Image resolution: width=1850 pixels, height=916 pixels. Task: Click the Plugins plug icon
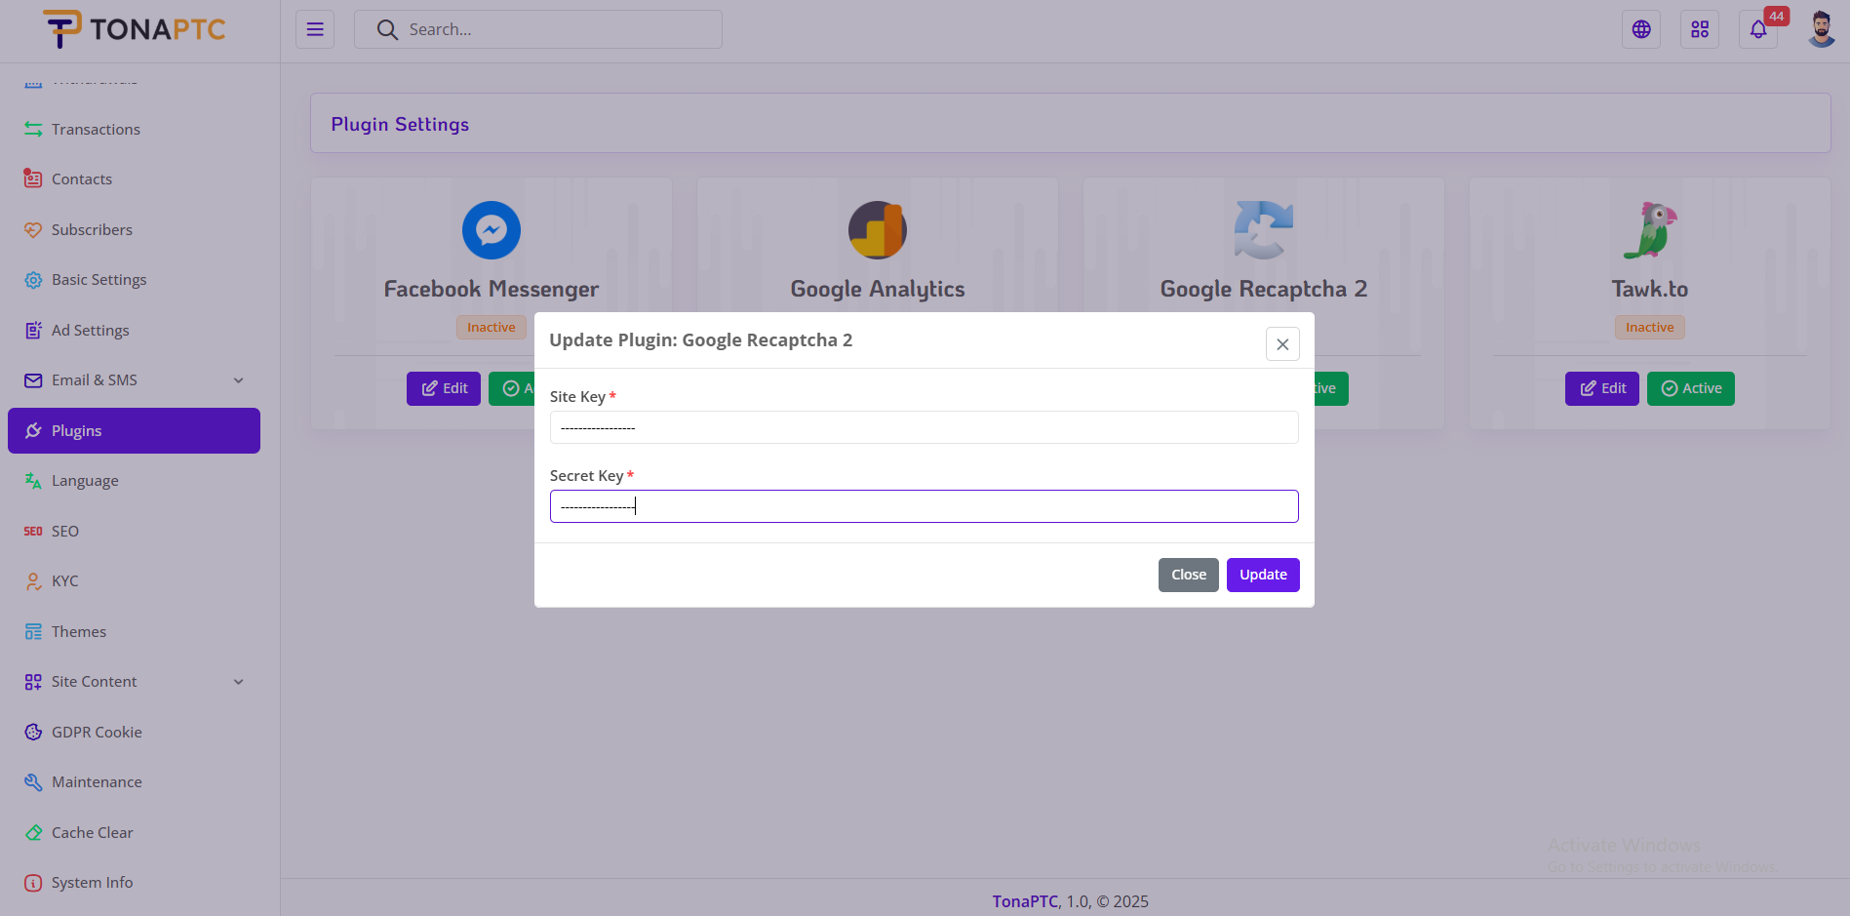[33, 430]
